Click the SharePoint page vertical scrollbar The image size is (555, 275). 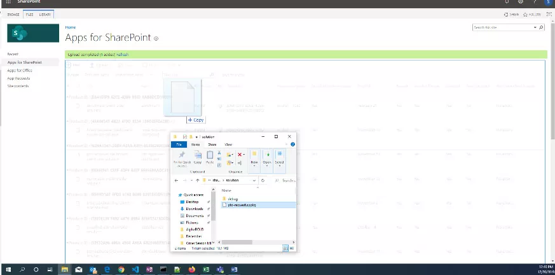pos(552,81)
